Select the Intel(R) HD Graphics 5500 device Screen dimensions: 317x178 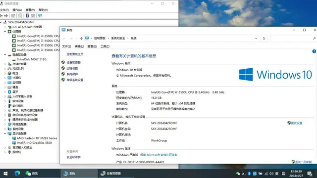coord(34,143)
